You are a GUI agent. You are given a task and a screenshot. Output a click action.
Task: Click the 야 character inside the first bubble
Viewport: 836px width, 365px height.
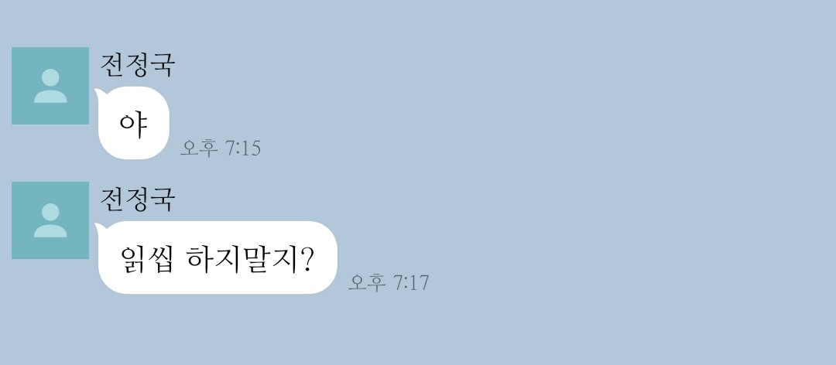(x=133, y=125)
